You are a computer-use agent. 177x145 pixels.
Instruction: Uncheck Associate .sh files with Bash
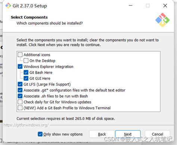[x=20, y=96]
